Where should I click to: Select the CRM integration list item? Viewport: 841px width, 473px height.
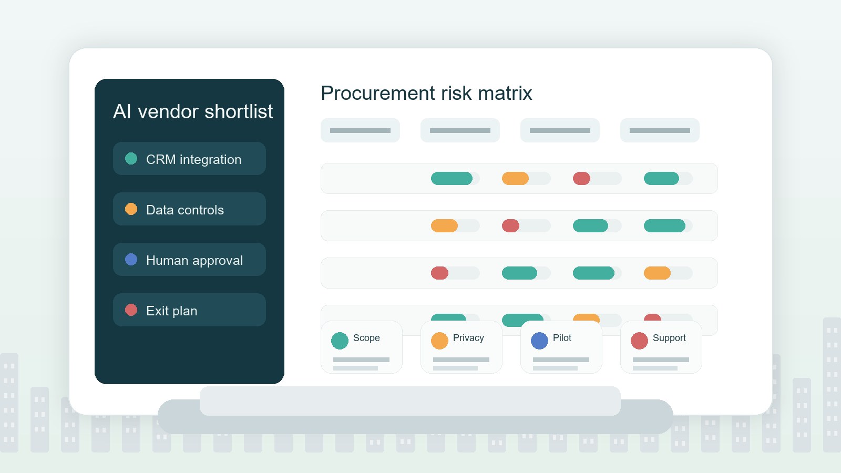pos(189,159)
